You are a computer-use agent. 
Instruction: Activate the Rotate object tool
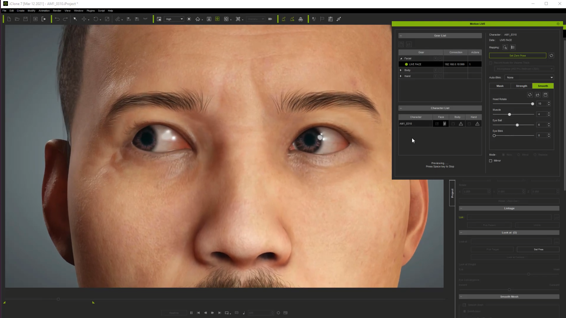pyautogui.click(x=96, y=19)
